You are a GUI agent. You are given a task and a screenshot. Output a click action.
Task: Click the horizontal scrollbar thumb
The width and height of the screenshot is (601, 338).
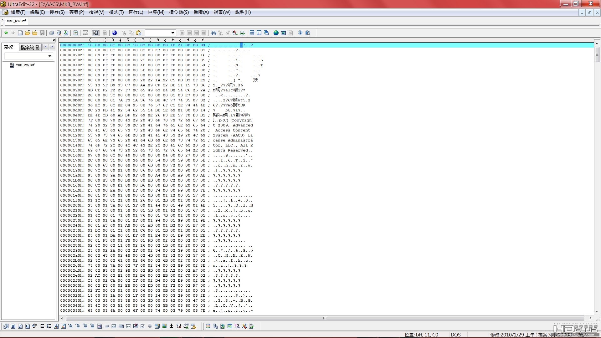point(325,318)
